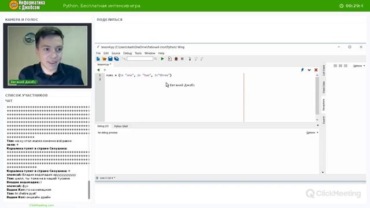Open the Window menu
Image resolution: width=370 pixels, height=208 pixels.
150,53
